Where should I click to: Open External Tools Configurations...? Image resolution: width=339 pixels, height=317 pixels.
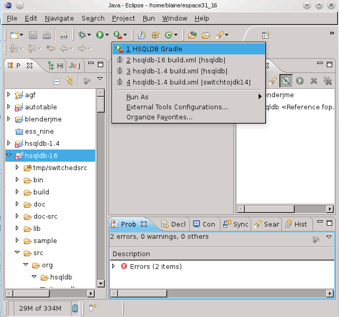coord(177,107)
